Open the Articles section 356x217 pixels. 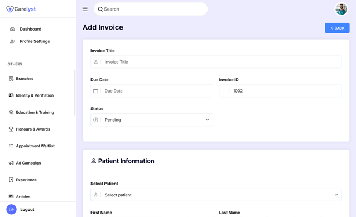click(x=23, y=196)
